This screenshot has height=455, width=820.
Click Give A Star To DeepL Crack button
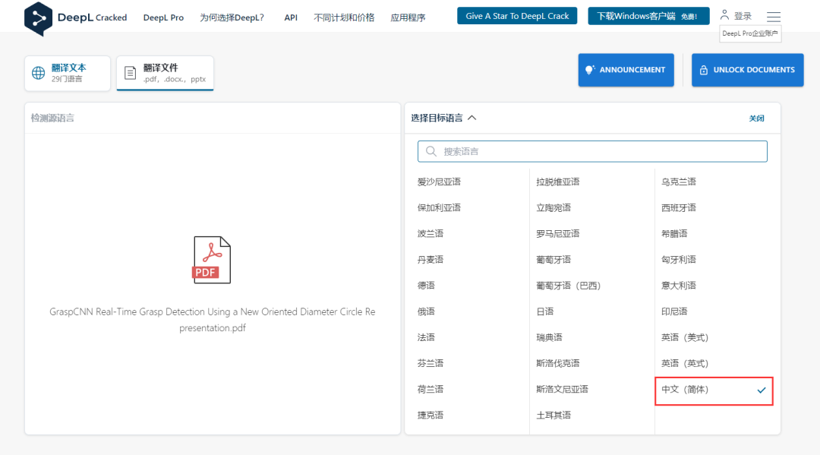[x=517, y=16]
